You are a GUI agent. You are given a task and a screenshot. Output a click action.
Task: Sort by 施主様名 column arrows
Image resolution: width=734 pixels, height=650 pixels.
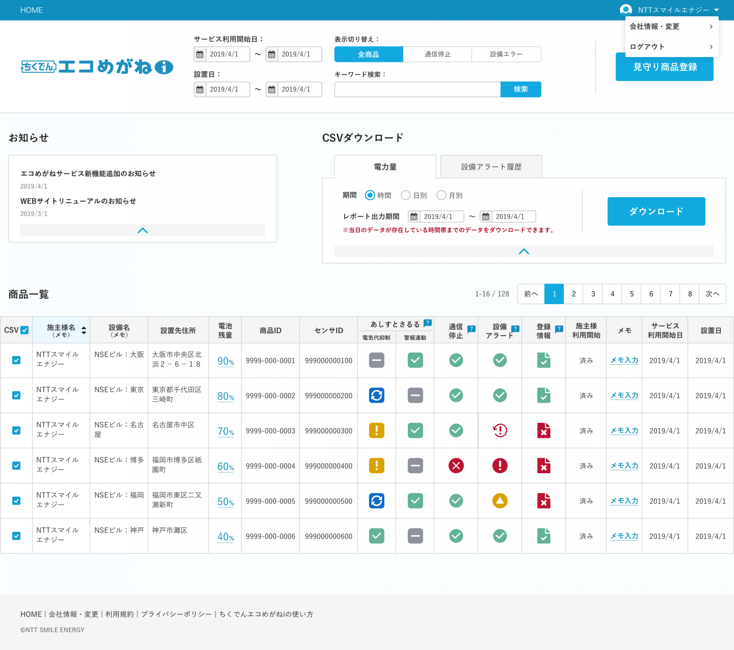click(x=84, y=330)
